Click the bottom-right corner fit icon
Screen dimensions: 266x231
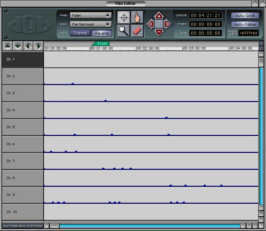click(261, 226)
